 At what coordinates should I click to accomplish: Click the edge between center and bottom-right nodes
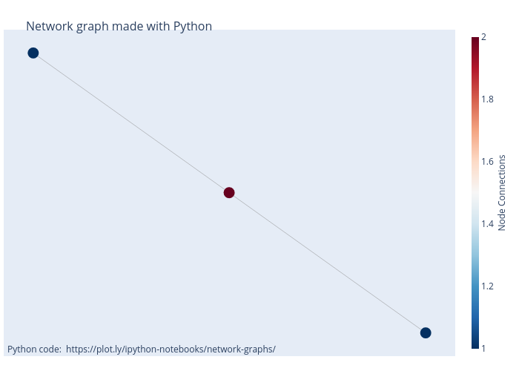(327, 263)
